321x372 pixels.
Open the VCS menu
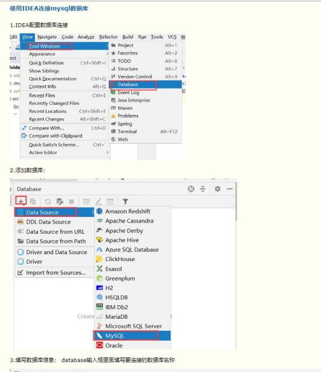172,37
